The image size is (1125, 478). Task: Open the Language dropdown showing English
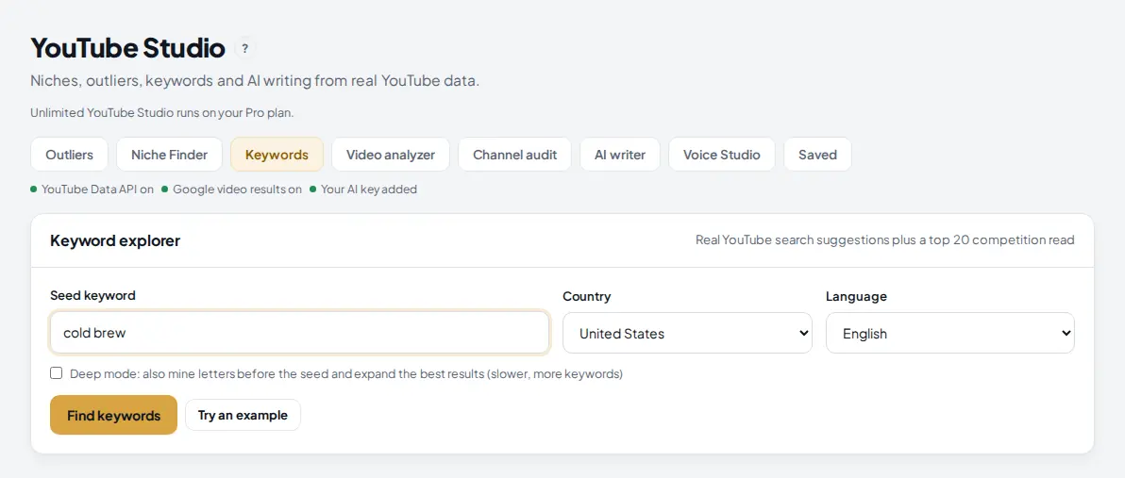950,333
